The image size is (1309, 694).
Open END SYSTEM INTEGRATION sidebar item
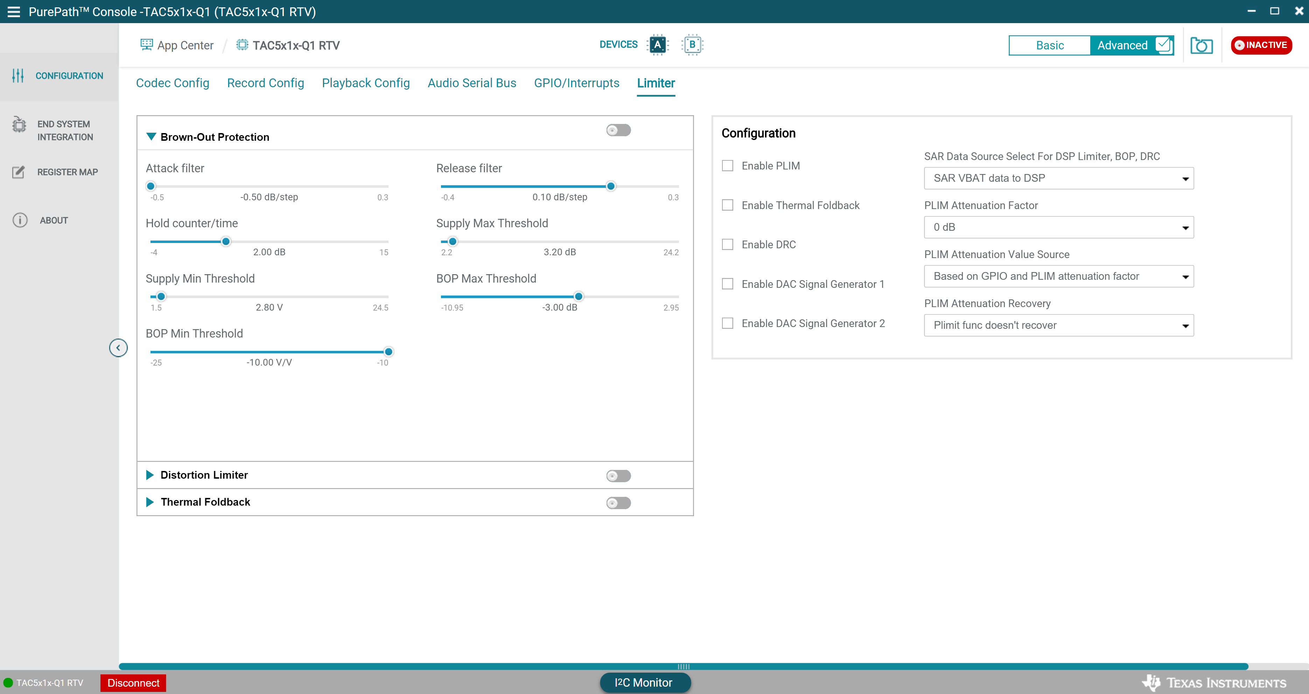tap(59, 131)
